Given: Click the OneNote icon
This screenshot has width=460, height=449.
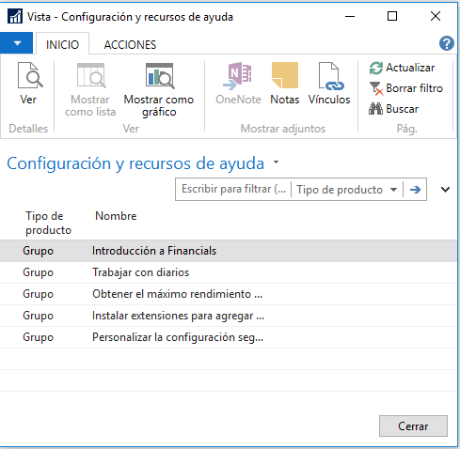Looking at the screenshot, I should (x=238, y=76).
